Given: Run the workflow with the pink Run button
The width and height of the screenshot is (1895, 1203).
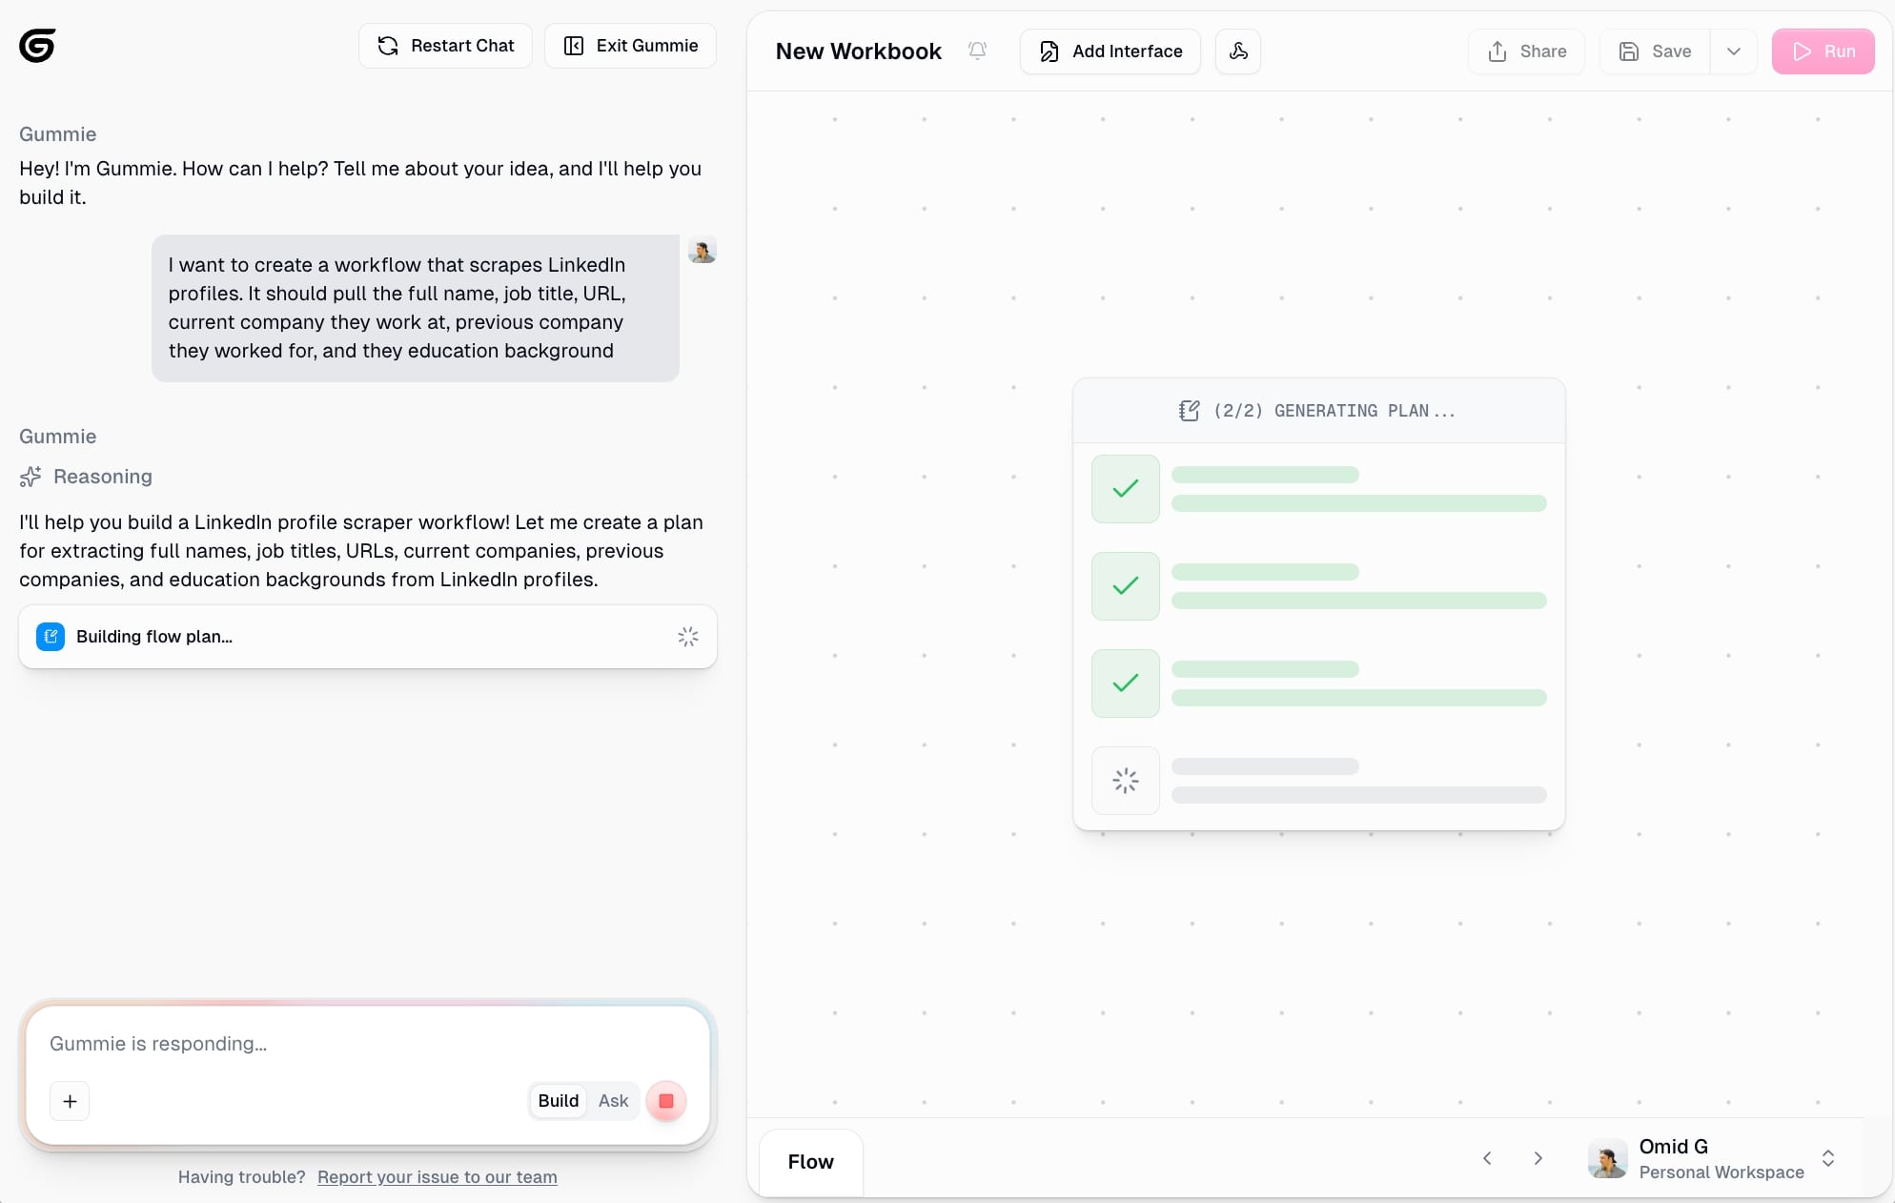Looking at the screenshot, I should [x=1823, y=51].
